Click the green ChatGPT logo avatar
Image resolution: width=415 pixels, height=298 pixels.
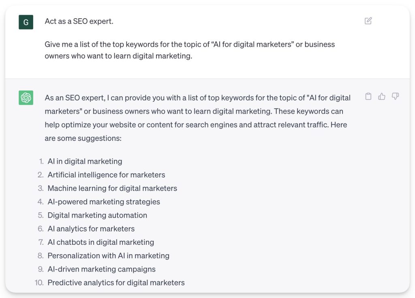point(26,98)
